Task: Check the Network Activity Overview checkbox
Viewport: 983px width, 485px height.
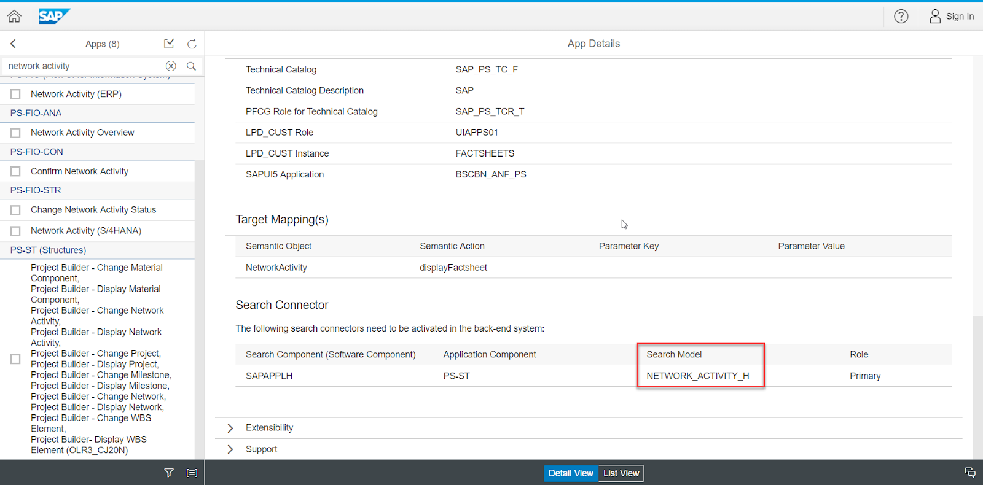Action: (x=15, y=133)
